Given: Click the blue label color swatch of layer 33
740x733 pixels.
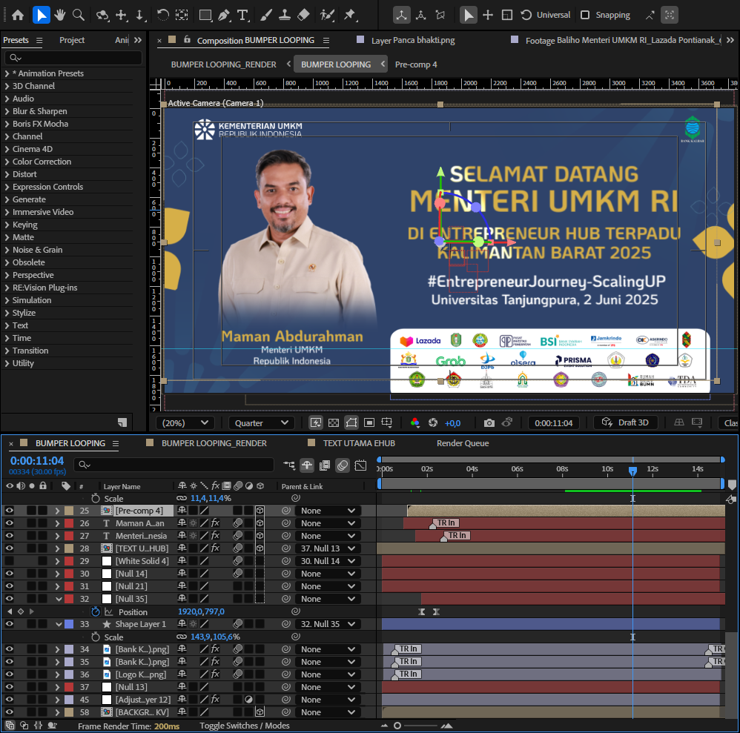Looking at the screenshot, I should tap(69, 623).
